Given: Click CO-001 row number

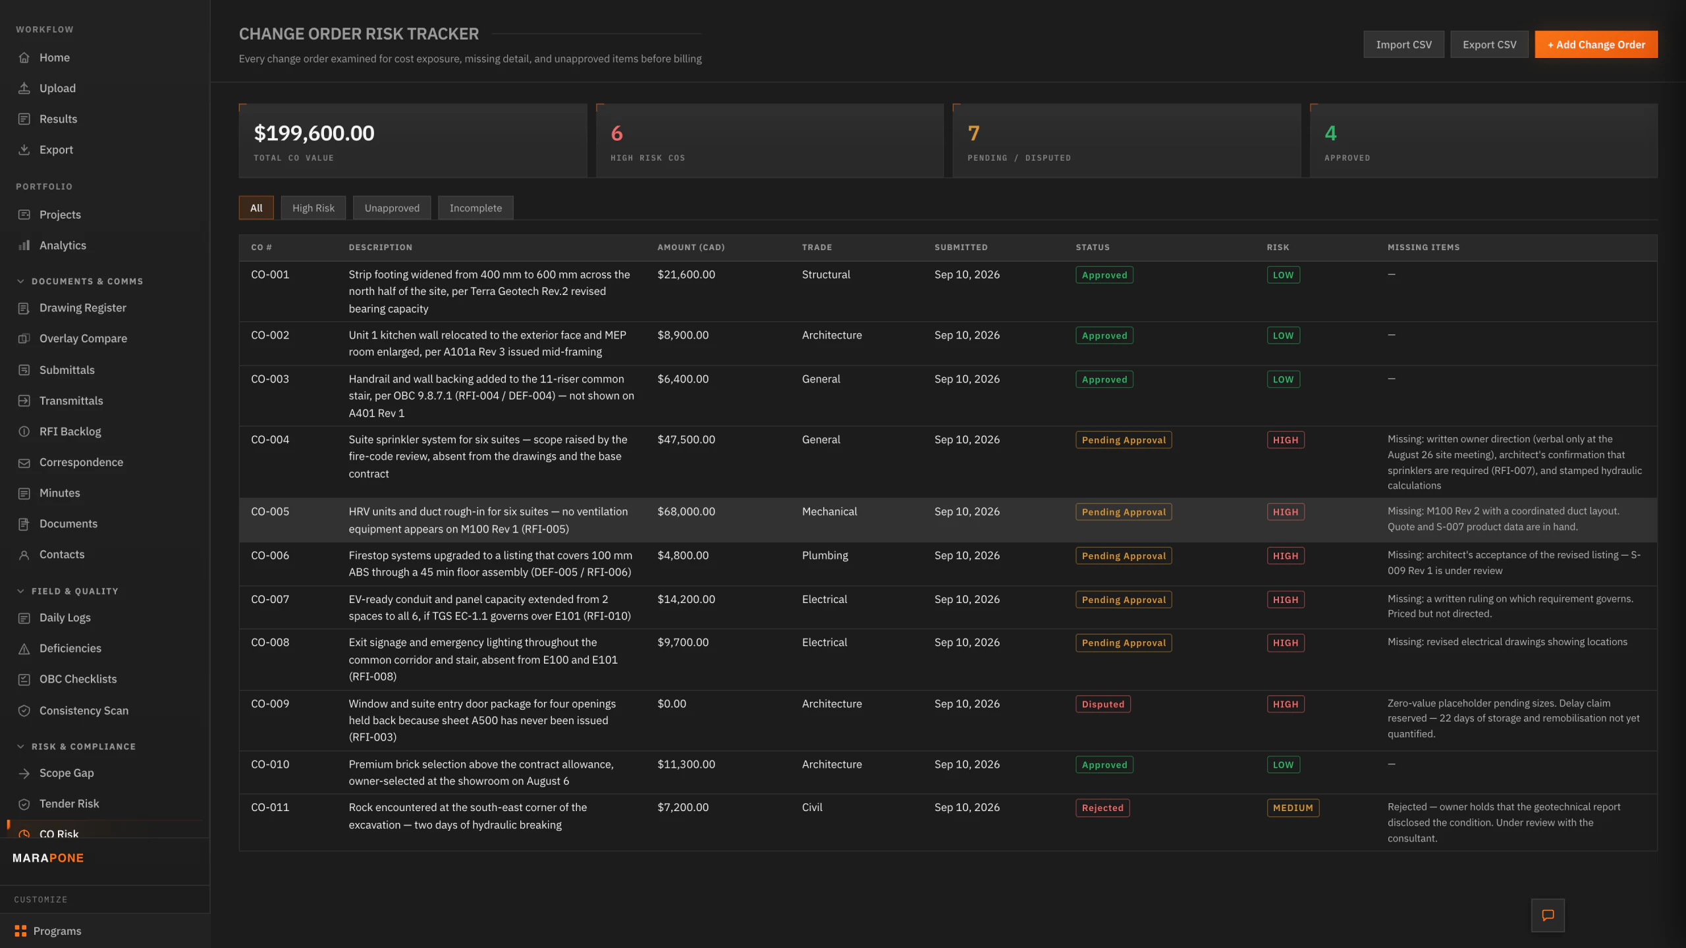Looking at the screenshot, I should [x=270, y=275].
